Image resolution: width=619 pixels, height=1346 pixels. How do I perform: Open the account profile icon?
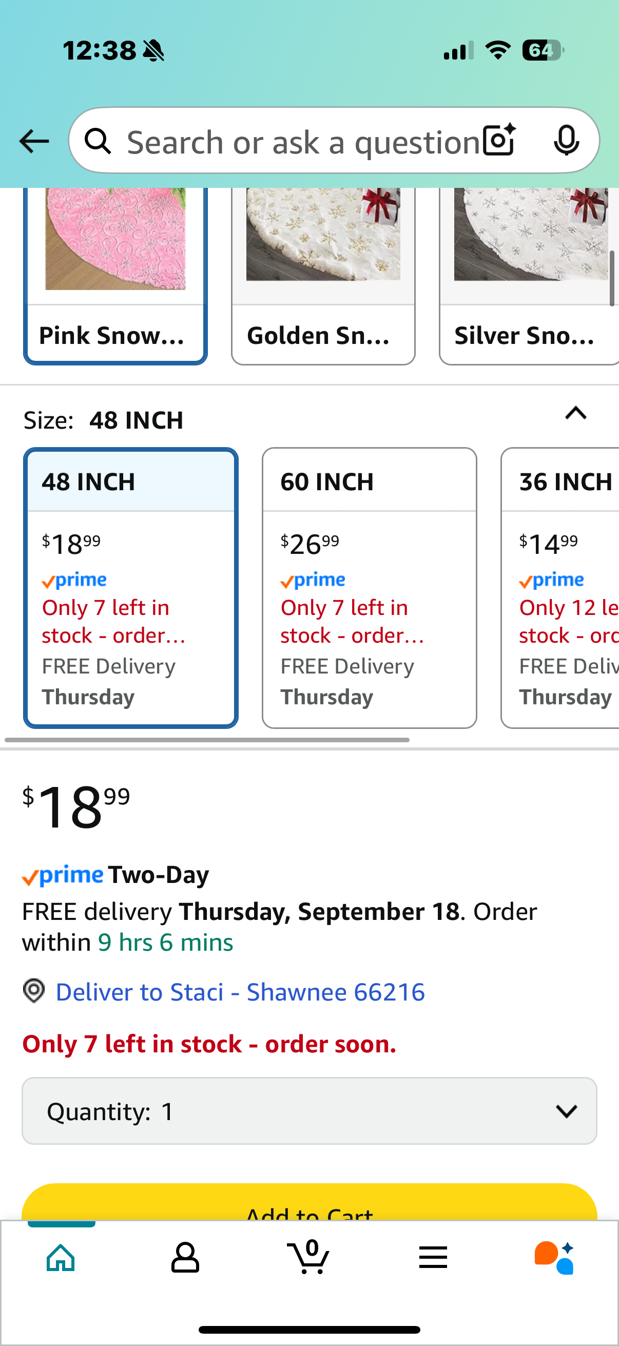(185, 1257)
